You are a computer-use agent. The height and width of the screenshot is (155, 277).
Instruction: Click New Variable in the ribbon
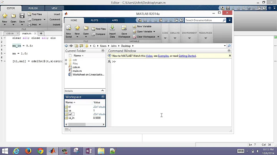tap(144, 26)
